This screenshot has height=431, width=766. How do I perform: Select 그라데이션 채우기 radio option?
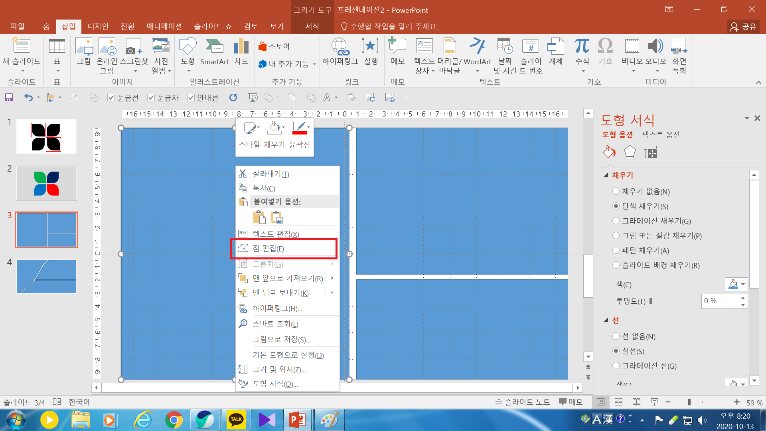click(x=616, y=221)
